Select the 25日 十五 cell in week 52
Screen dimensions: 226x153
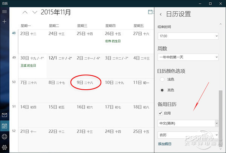(143, 140)
